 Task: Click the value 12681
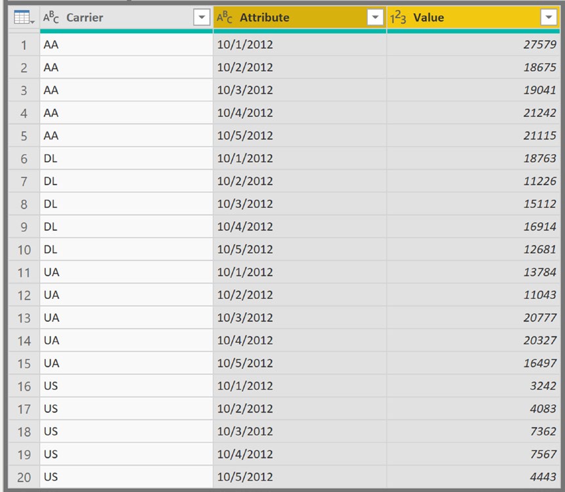click(473, 250)
